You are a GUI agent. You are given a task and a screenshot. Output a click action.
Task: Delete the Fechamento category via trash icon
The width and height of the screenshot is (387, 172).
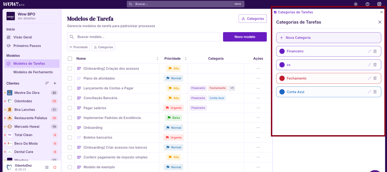[x=375, y=78]
